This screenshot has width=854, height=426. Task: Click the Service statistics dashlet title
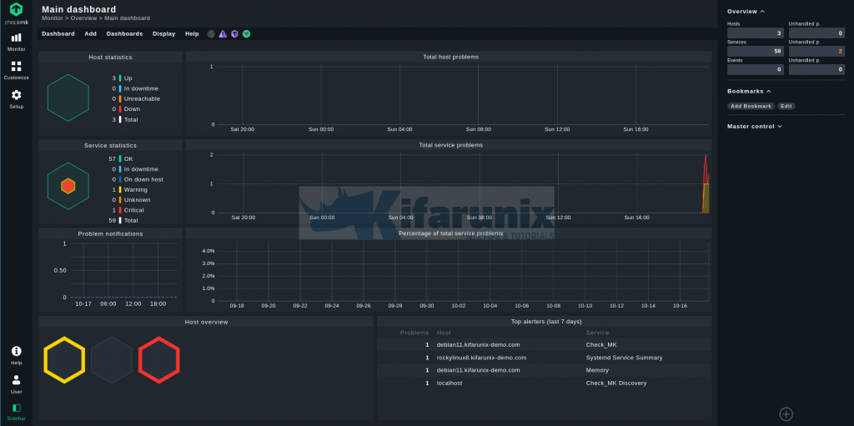(111, 145)
